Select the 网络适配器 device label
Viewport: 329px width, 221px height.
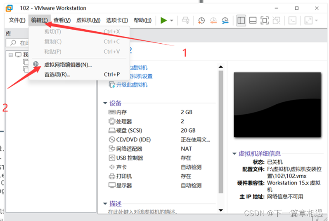coord(129,149)
